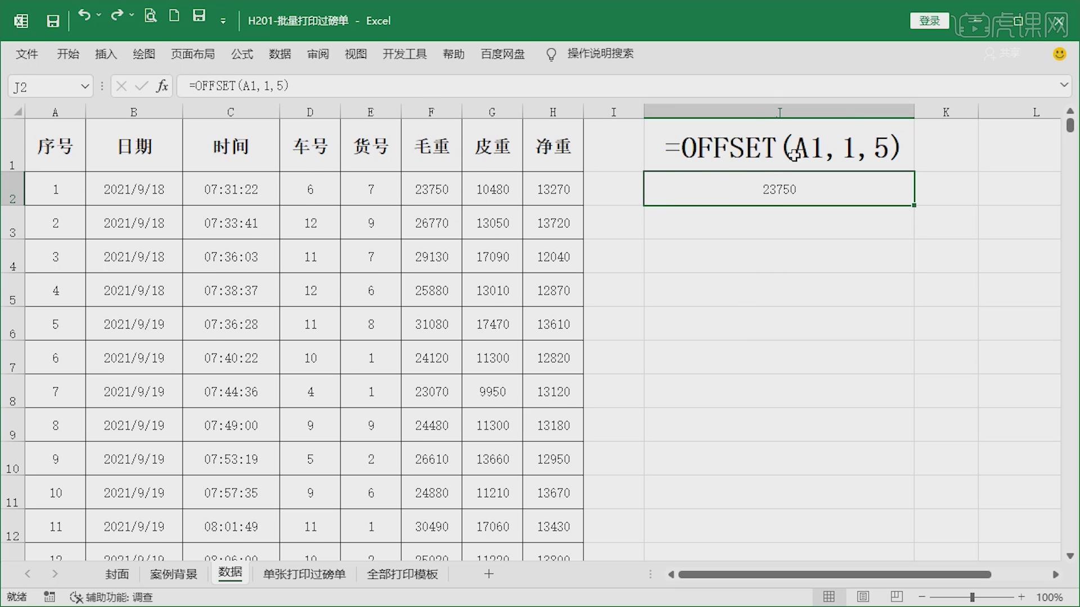Image resolution: width=1080 pixels, height=607 pixels.
Task: Open the 公式 ribbon tab
Action: pos(242,54)
